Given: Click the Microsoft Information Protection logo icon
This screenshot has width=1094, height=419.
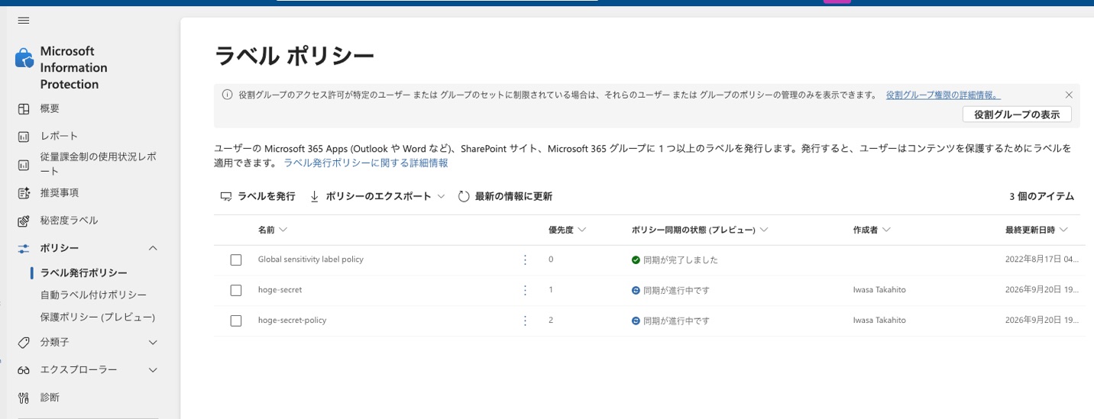Looking at the screenshot, I should click(x=24, y=58).
